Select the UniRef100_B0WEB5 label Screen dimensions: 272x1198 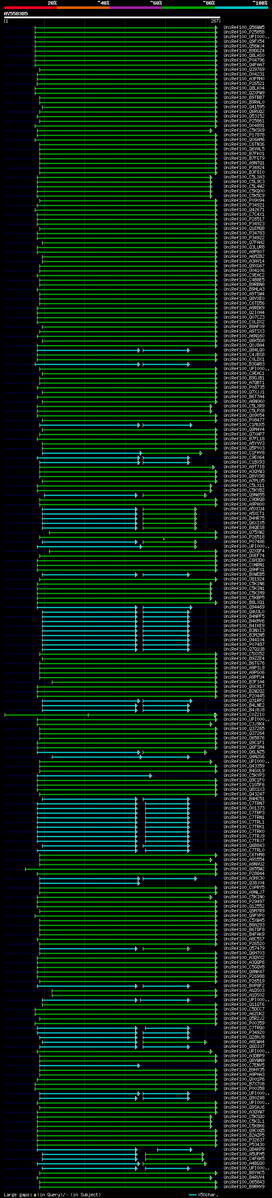pos(244,575)
